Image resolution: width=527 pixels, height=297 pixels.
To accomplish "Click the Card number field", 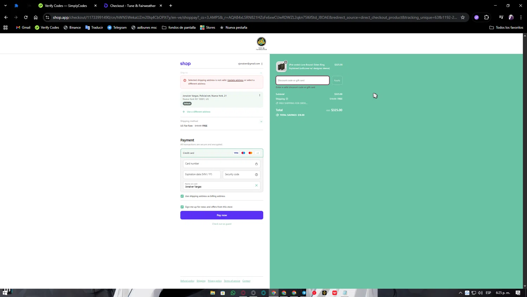I will tap(222, 164).
